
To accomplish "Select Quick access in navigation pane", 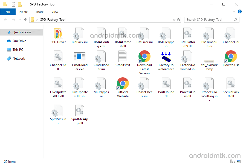I will click(22, 32).
